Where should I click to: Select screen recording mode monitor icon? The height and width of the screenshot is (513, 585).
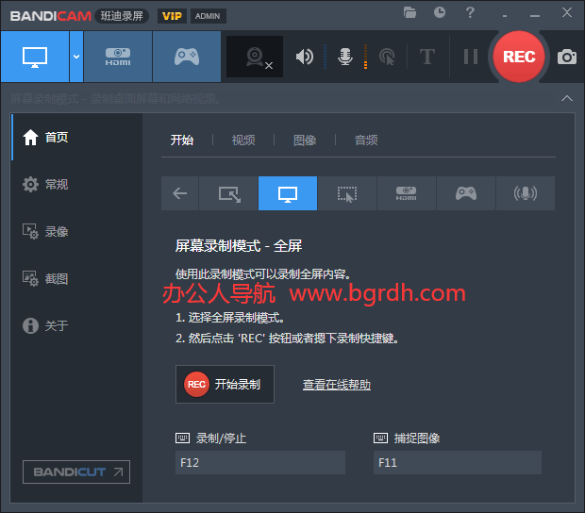pyautogui.click(x=35, y=57)
